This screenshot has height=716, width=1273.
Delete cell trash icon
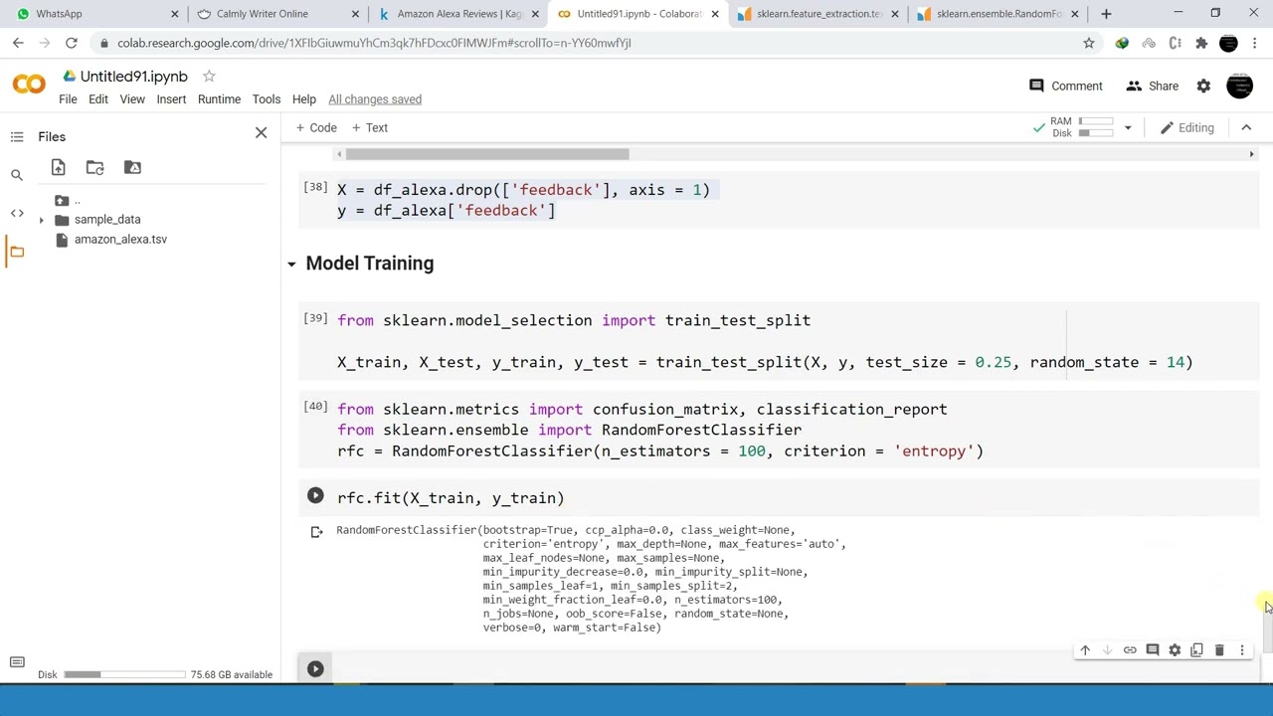[1219, 650]
